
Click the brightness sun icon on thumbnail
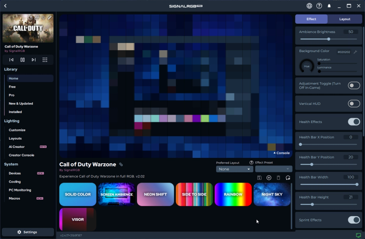tap(43, 17)
